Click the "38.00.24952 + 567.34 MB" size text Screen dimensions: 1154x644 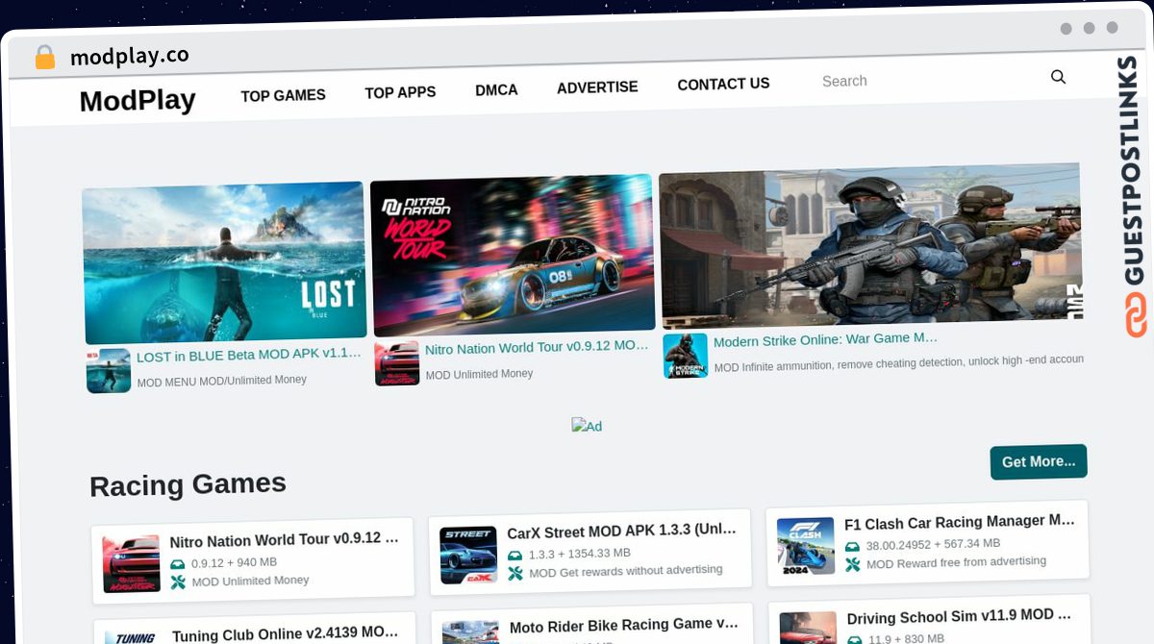pos(933,545)
